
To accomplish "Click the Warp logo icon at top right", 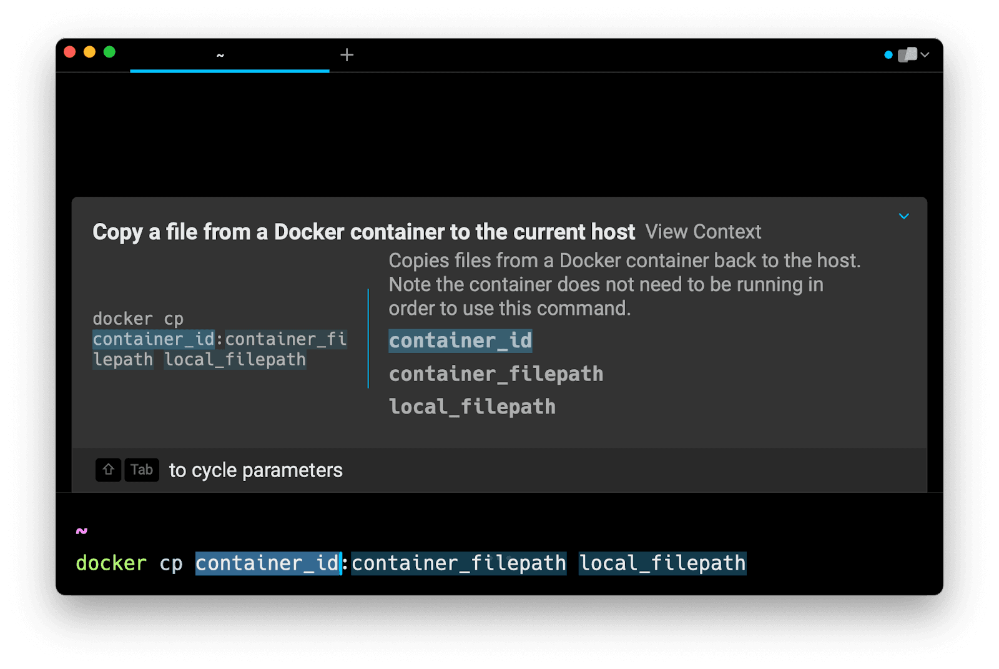I will click(x=907, y=55).
